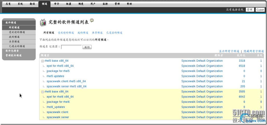Viewport: 267px width, 125px height.
Task: Click the provider organization link in rhel5 base row
Action: pyautogui.click(x=202, y=61)
